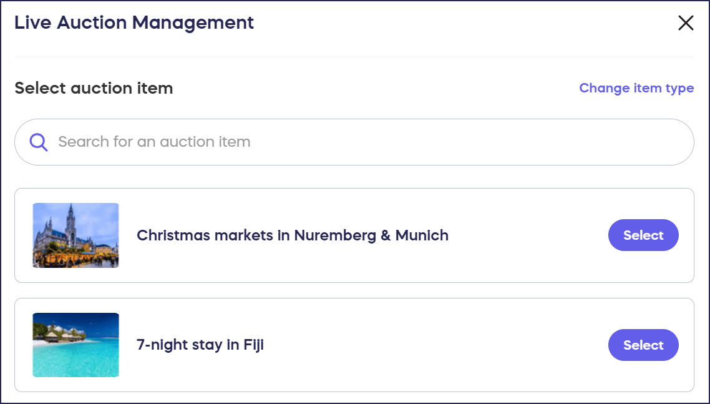
Task: Close the Live Auction Management dialog
Action: [x=686, y=23]
